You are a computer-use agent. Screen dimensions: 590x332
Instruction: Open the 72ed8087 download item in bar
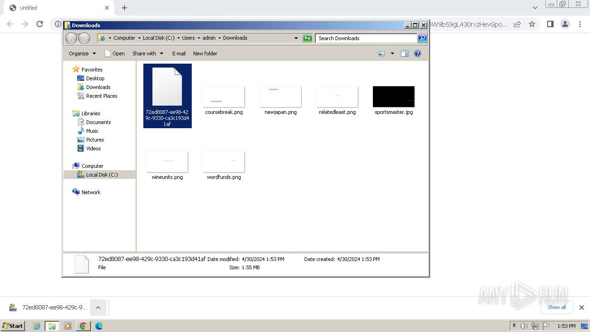(47, 308)
